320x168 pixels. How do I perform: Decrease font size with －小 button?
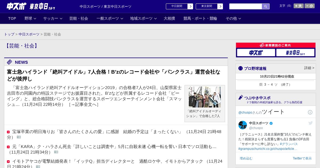point(310,6)
